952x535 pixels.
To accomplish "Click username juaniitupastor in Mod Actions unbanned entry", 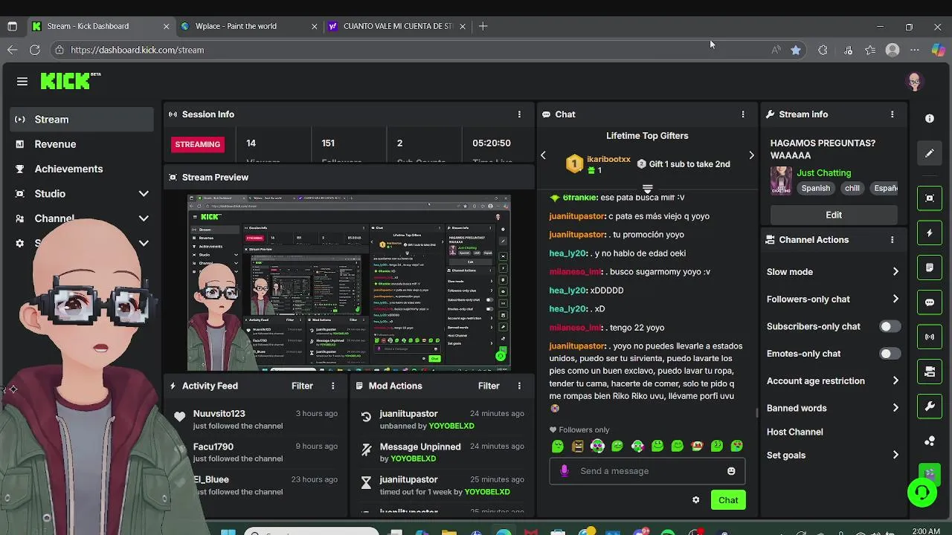I will coord(408,414).
